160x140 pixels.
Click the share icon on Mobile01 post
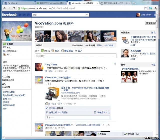[x=46, y=104]
